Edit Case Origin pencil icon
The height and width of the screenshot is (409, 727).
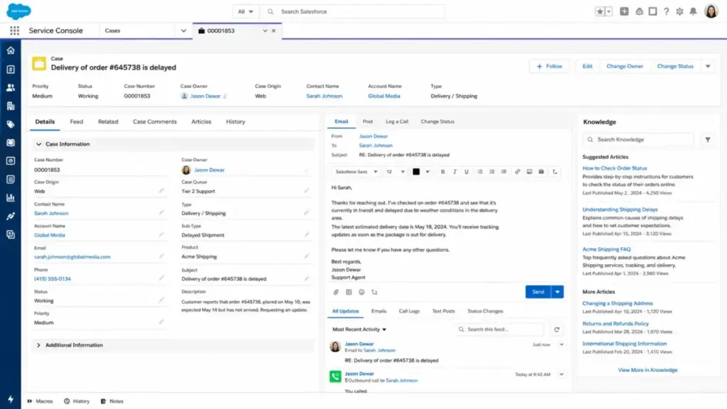(x=161, y=191)
